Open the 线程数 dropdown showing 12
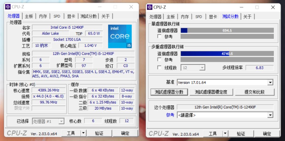The image size is (285, 141). [x=193, y=68]
